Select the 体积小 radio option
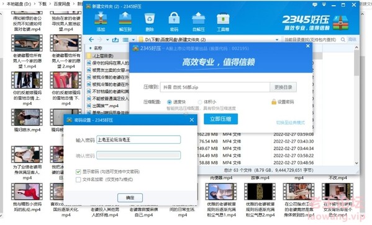 [200, 102]
